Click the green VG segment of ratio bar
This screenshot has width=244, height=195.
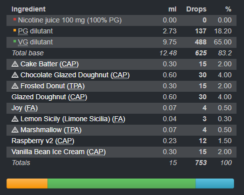coord(121,184)
